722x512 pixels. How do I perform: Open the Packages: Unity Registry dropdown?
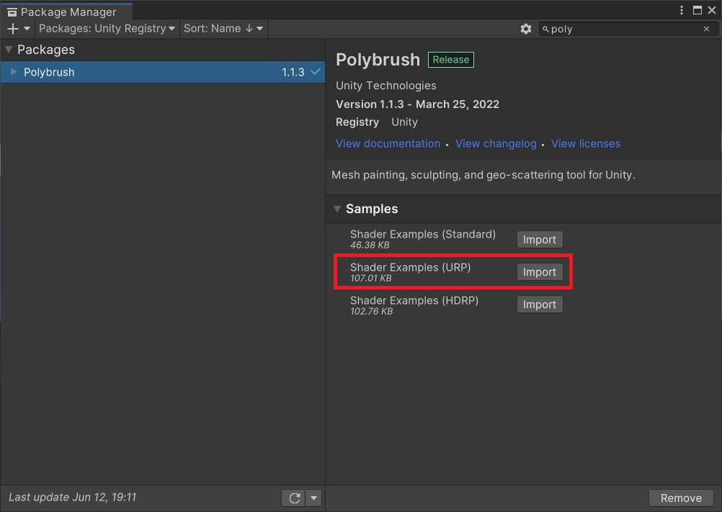pos(107,29)
